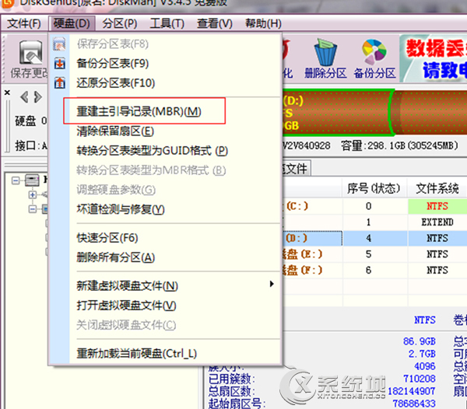Image resolution: width=467 pixels, height=409 pixels.
Task: Close the 硬盘(D) menu in menu bar
Action: pyautogui.click(x=72, y=23)
